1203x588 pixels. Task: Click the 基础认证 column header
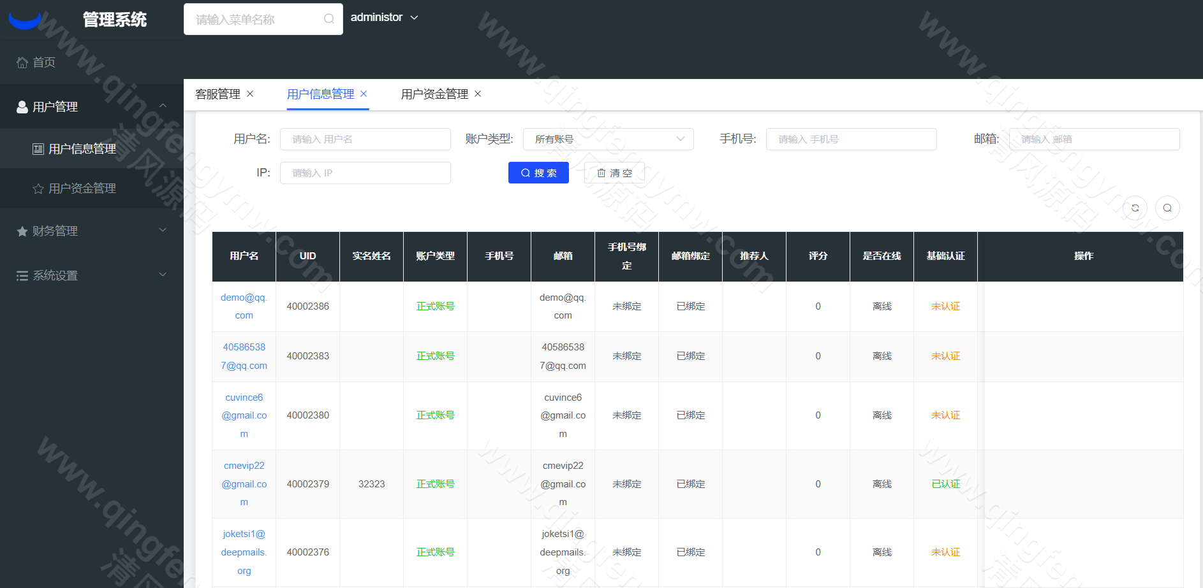[x=946, y=256]
